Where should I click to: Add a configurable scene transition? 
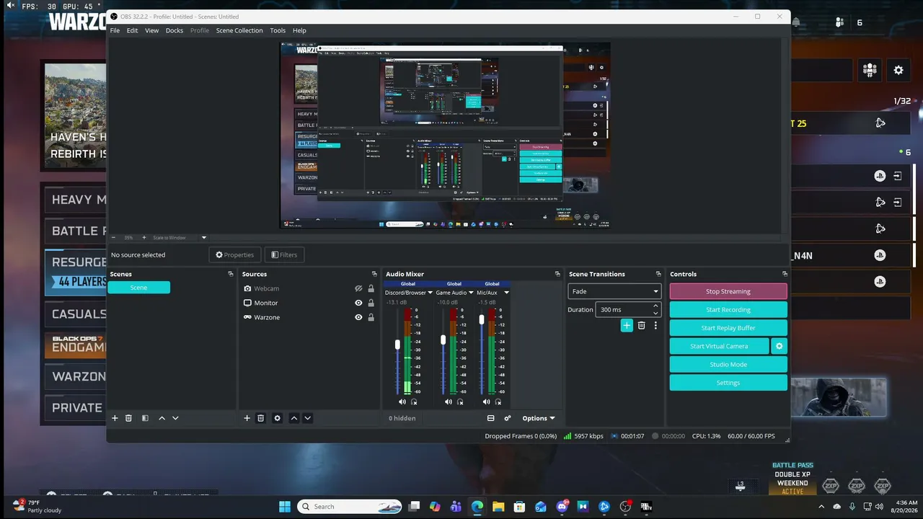(627, 326)
